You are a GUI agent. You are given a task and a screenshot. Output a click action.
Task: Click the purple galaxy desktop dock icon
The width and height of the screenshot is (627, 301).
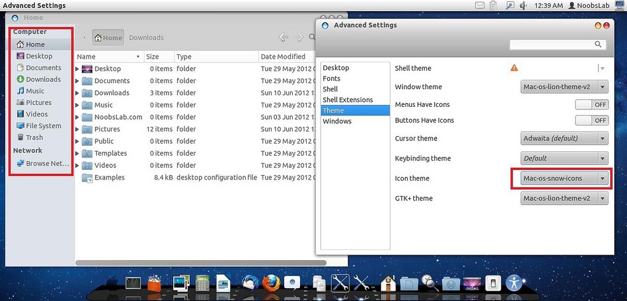(x=472, y=283)
